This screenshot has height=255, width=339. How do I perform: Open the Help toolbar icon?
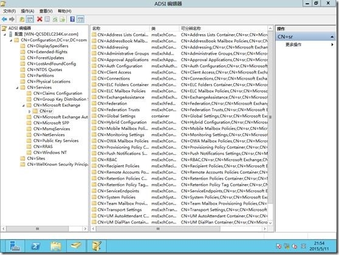72,19
